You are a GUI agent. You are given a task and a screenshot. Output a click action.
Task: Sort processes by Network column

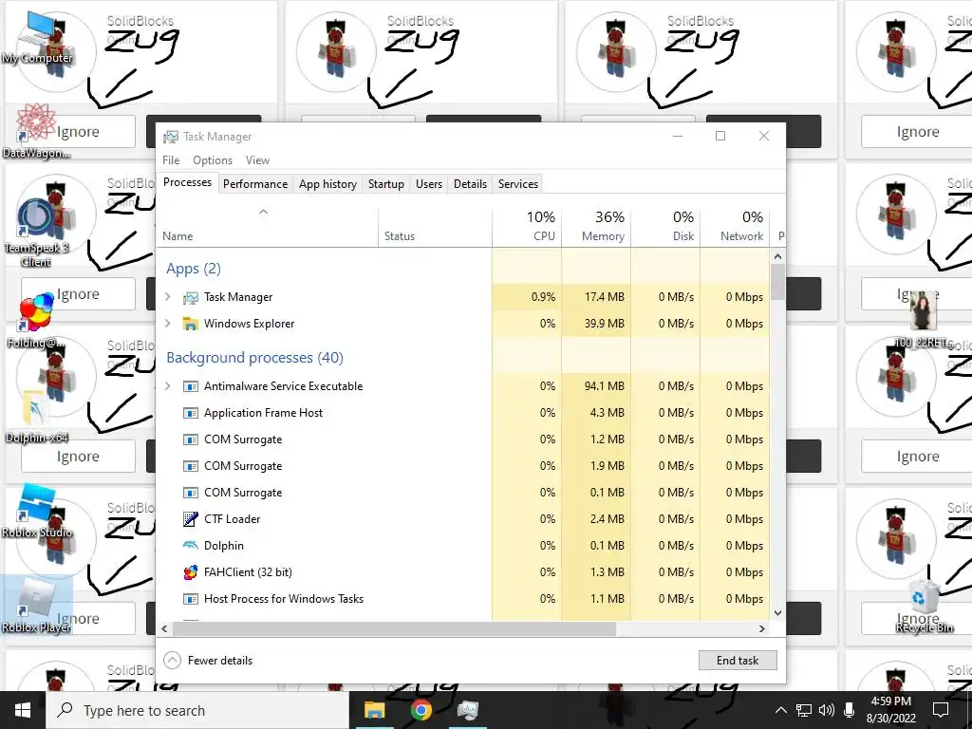point(736,226)
